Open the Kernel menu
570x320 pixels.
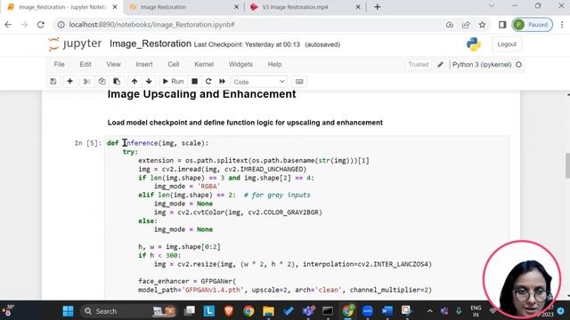coord(204,64)
